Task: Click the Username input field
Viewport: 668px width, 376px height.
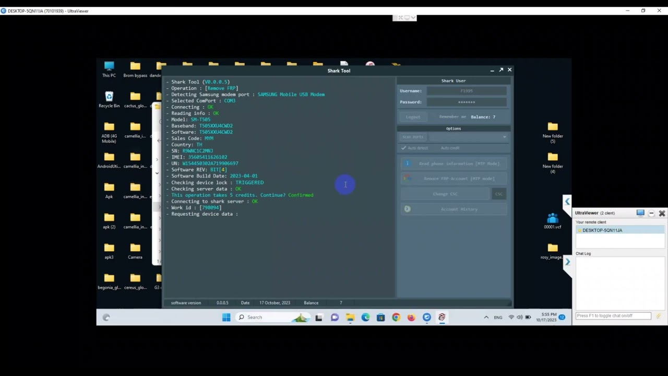Action: click(467, 91)
